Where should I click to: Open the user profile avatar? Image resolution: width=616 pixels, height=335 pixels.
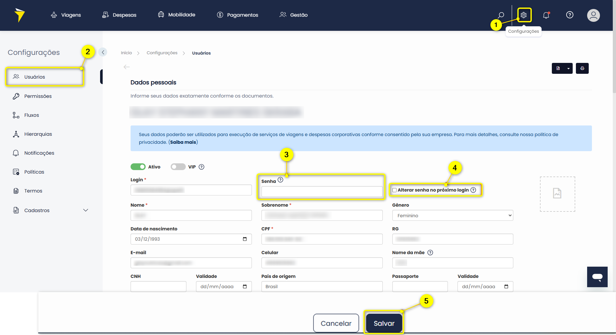(594, 15)
